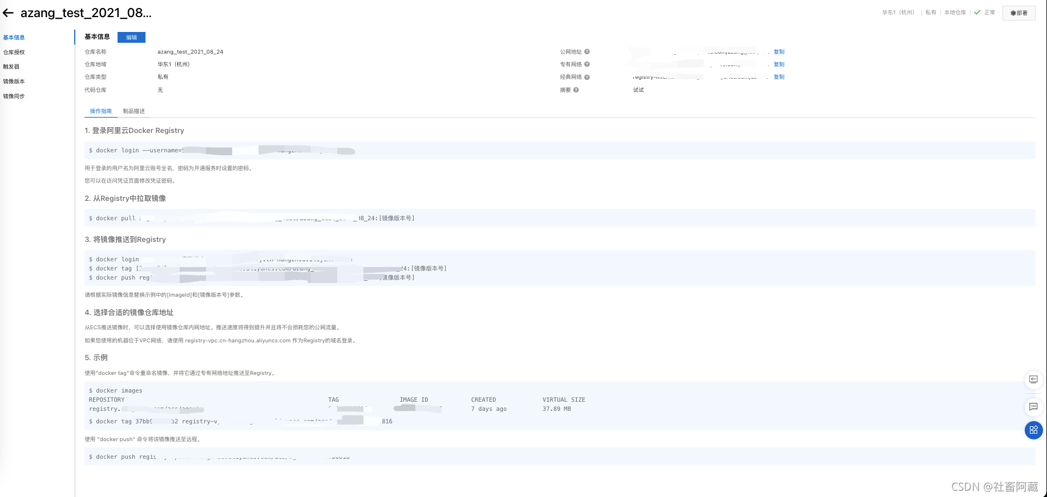Click heading 3. 将镜像推送到Registry
The height and width of the screenshot is (497, 1047).
click(x=126, y=240)
